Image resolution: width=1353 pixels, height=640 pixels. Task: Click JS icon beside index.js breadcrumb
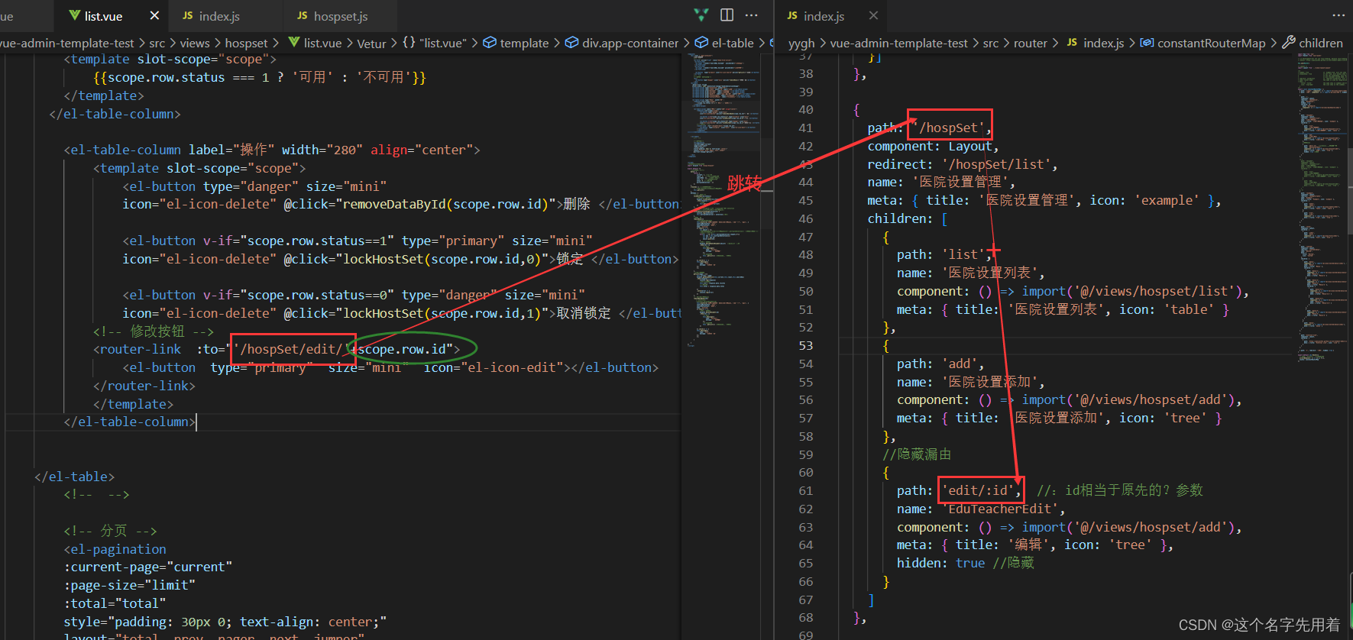(x=1073, y=43)
